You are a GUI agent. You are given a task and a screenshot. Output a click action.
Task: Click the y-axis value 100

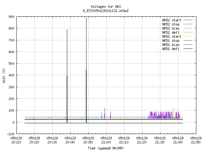(x=11, y=110)
